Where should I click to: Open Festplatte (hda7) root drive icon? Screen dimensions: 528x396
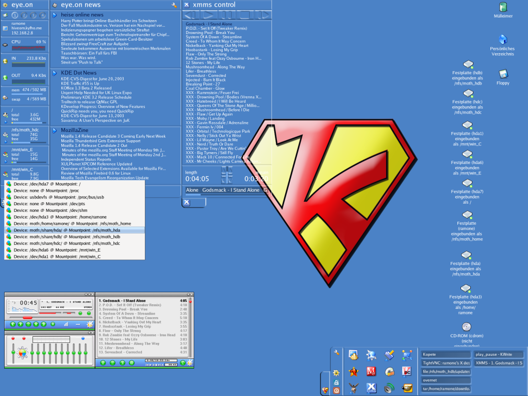[467, 183]
